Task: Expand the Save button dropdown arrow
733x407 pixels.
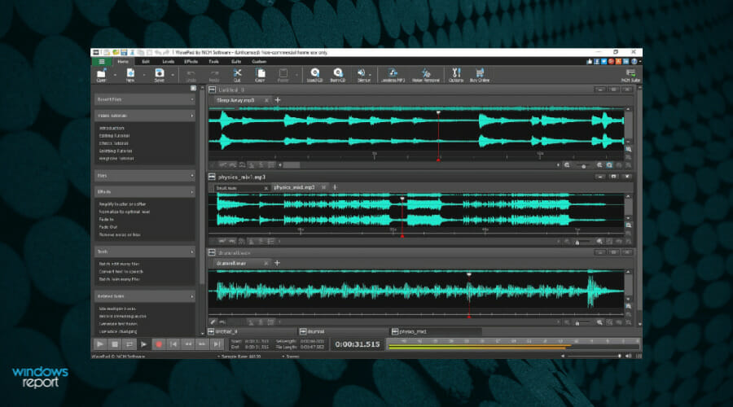Action: (173, 75)
